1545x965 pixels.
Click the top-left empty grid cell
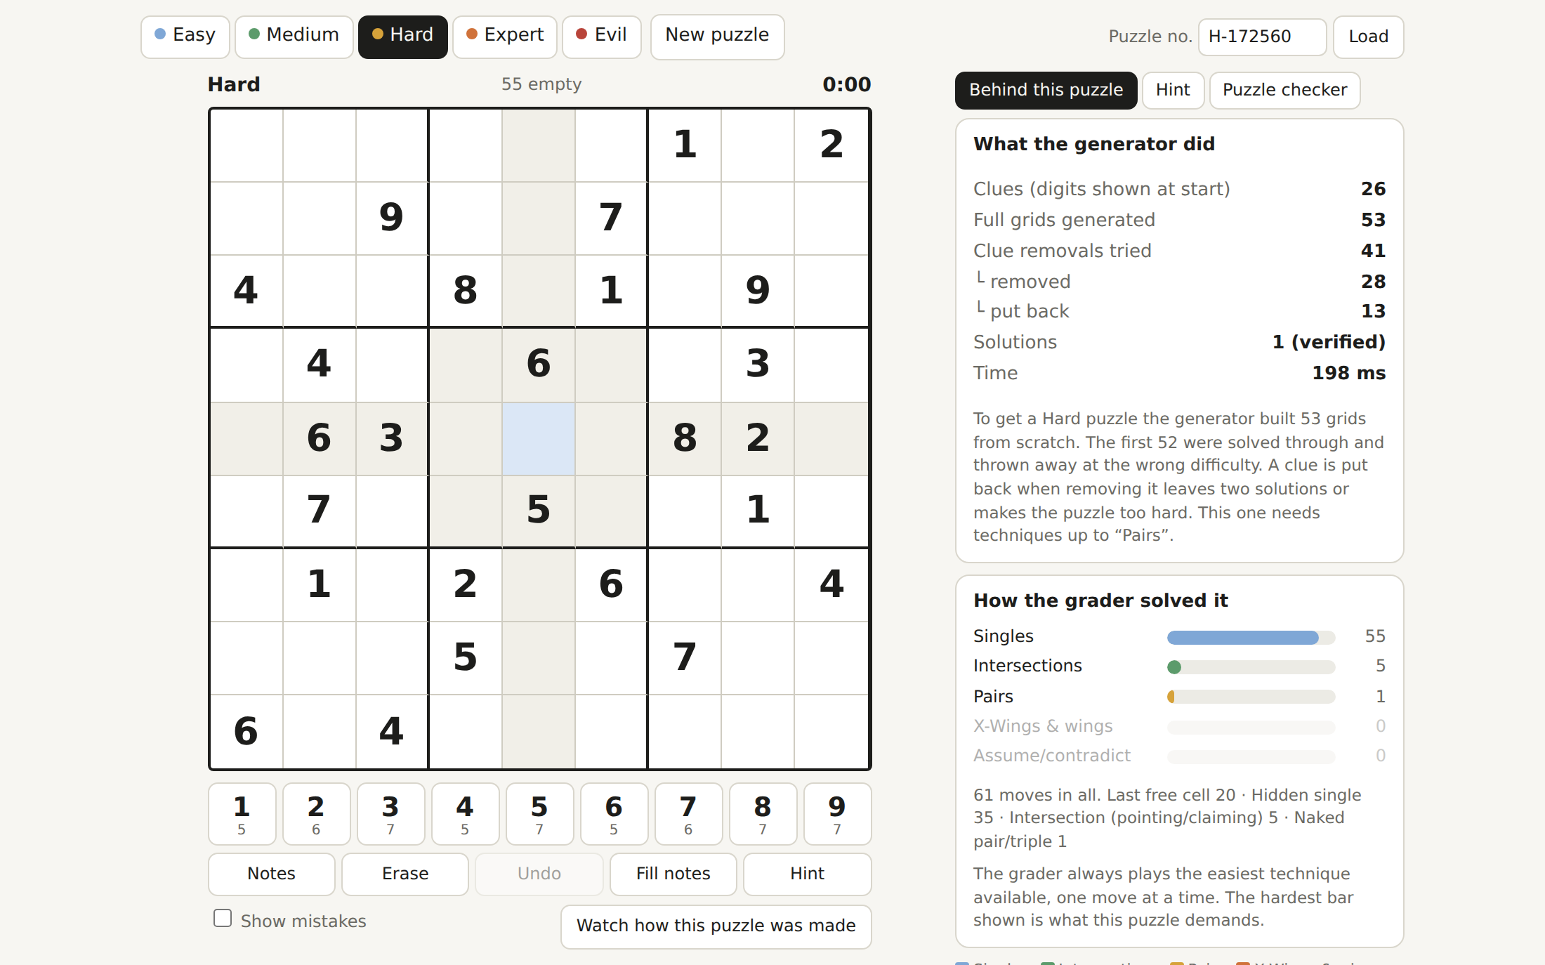(x=246, y=145)
